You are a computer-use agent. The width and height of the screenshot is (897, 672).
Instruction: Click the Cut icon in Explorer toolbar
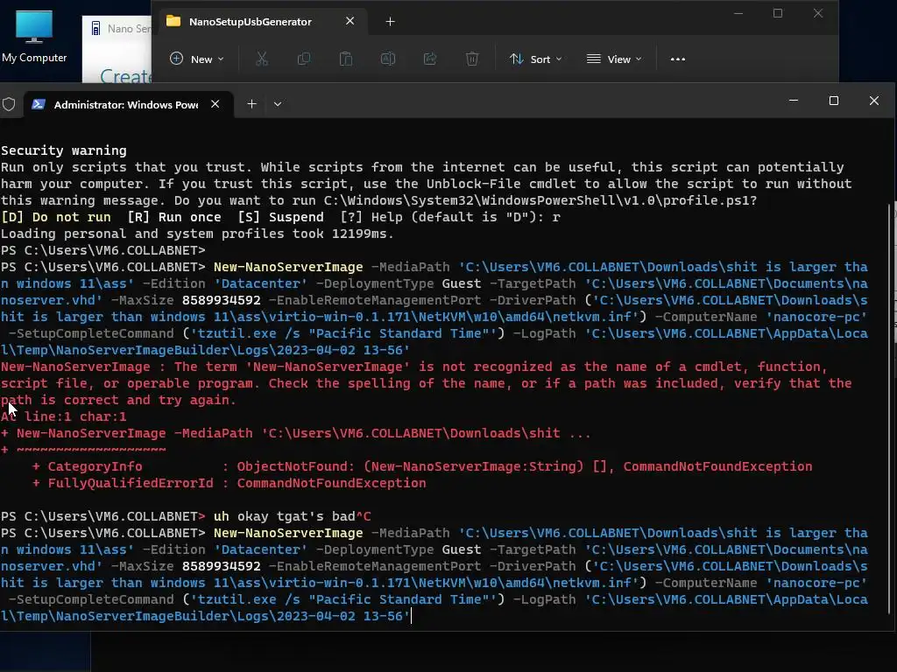click(262, 59)
